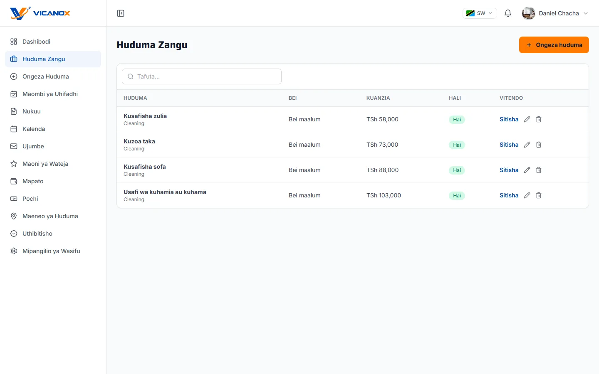Go to Uthibitisho page

pos(53,234)
